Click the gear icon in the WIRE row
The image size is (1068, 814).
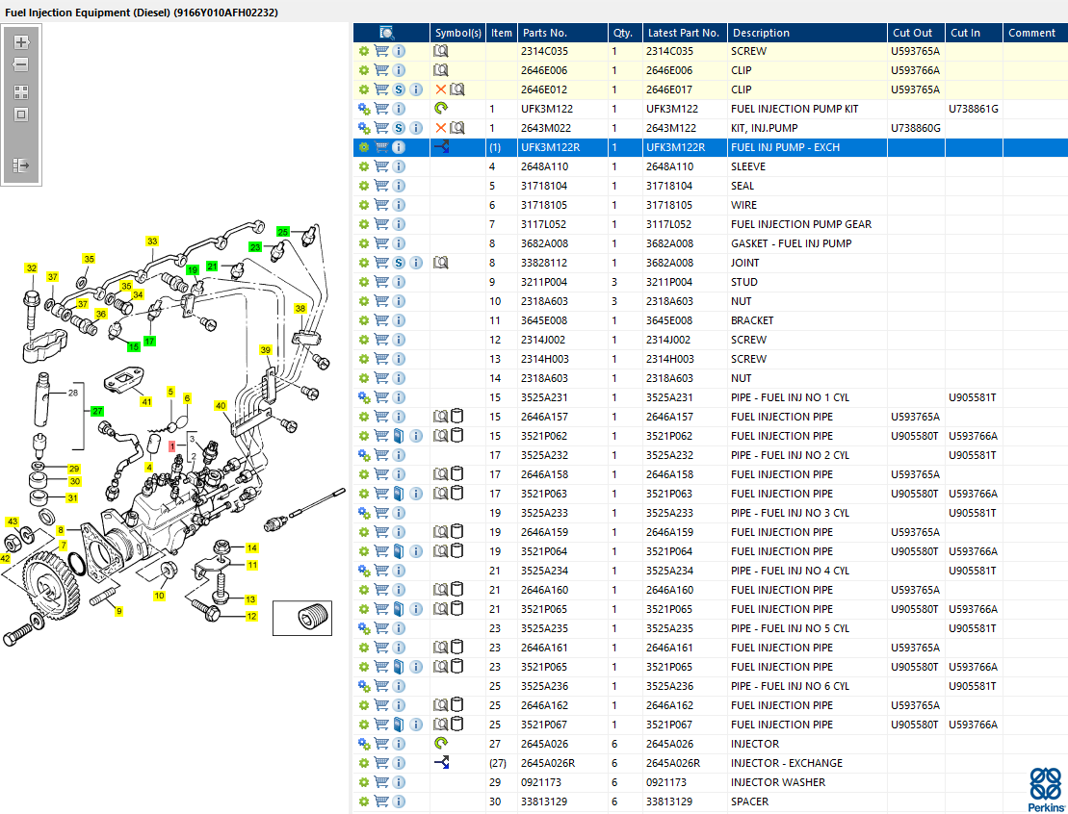pyautogui.click(x=364, y=205)
